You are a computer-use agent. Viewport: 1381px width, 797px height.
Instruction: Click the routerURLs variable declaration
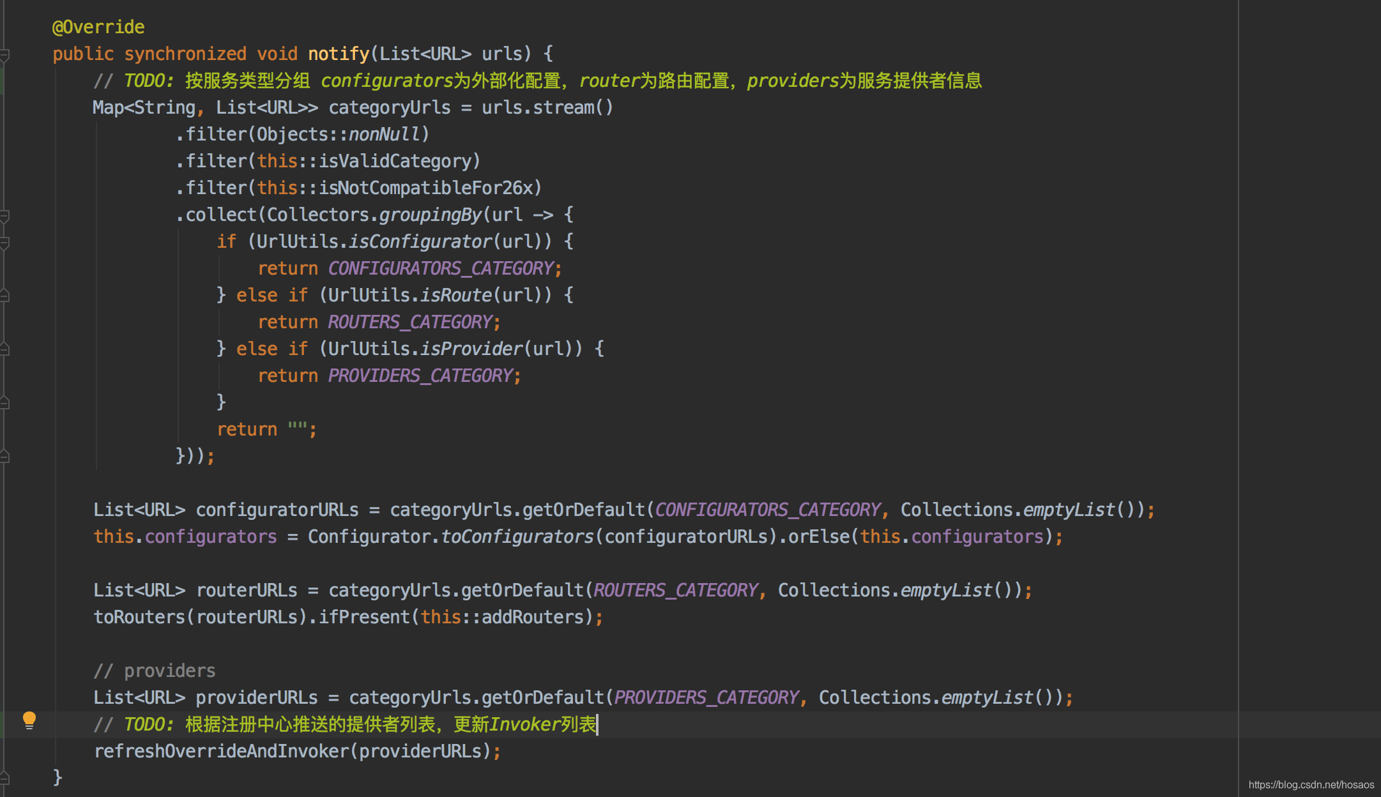(x=247, y=591)
